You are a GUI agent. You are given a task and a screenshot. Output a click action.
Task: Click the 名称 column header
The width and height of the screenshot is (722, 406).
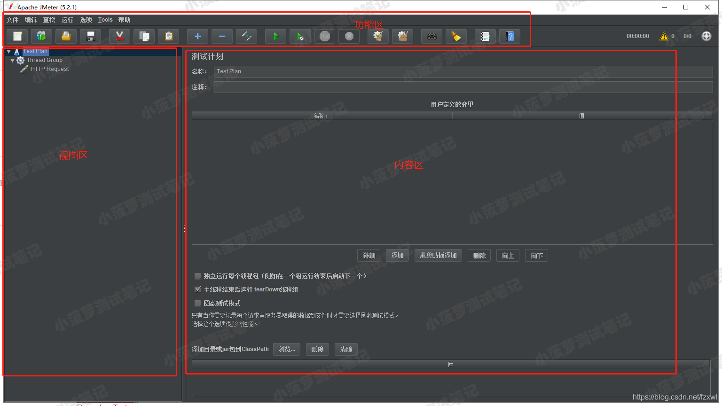point(322,116)
